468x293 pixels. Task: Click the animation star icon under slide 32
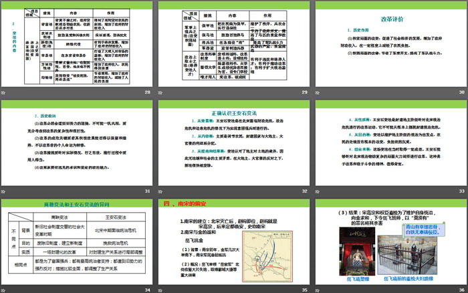[x=161, y=191]
